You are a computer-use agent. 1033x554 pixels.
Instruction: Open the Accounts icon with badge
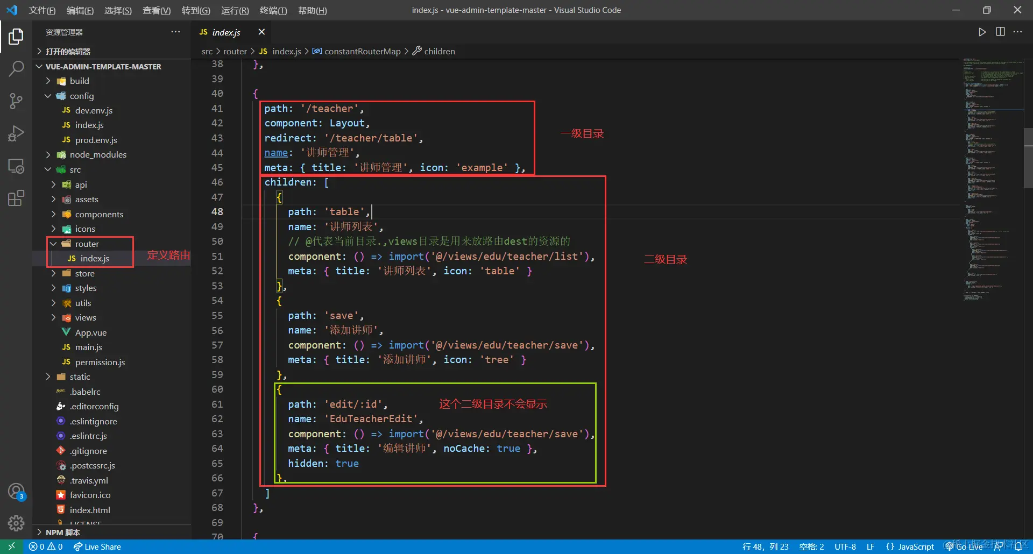[16, 492]
